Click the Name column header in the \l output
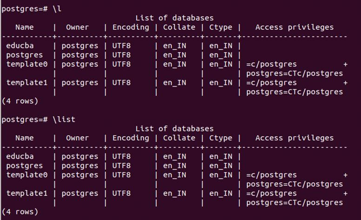Image resolution: width=361 pixels, height=220 pixels. point(24,27)
